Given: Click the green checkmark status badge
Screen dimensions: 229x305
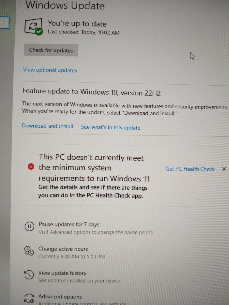Looking at the screenshot, I should click(x=39, y=32).
